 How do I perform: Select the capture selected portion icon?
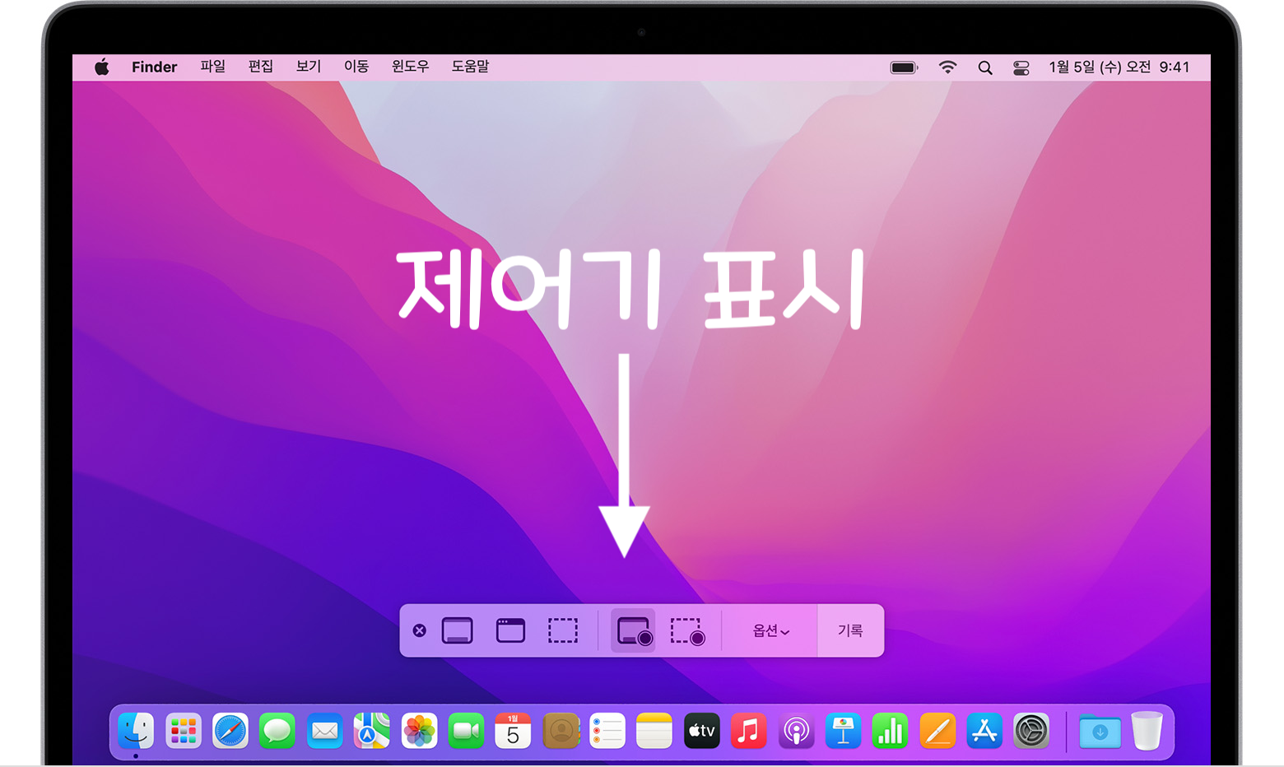563,630
